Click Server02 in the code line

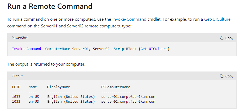pyautogui.click(x=101, y=49)
